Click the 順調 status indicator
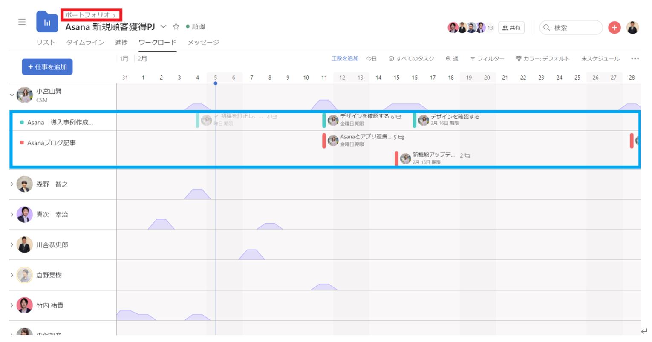Screen dimensions: 652x342 [x=196, y=27]
